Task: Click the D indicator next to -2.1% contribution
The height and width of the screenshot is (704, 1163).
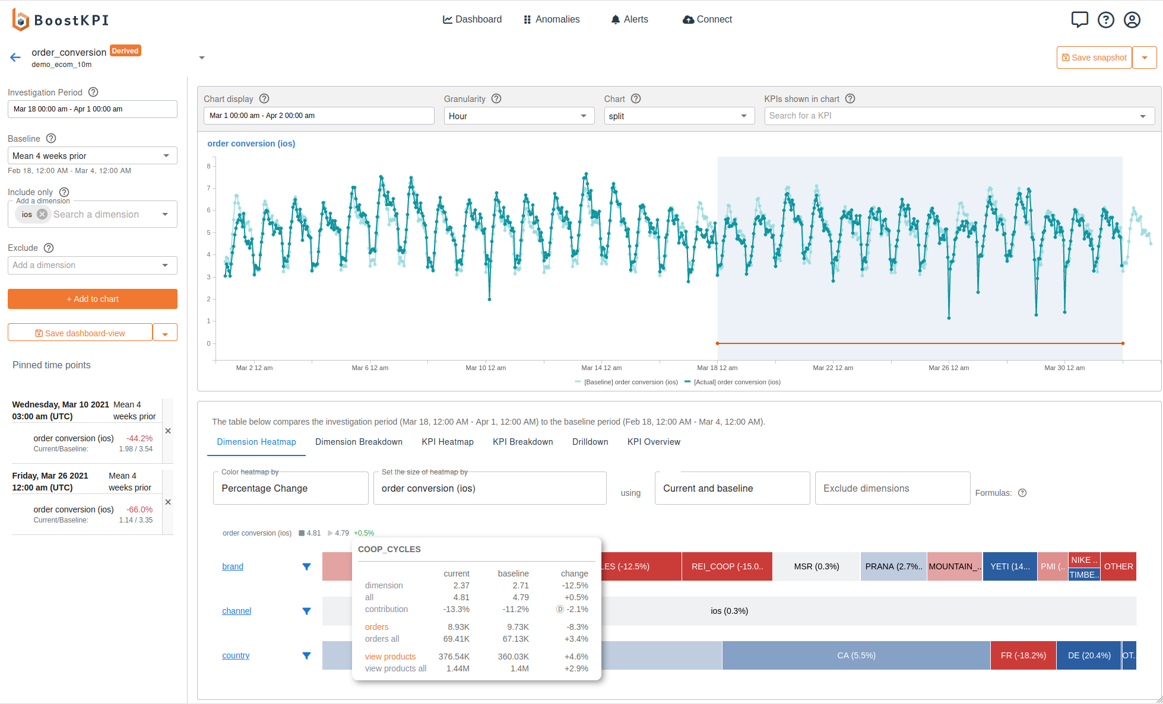Action: pos(560,609)
